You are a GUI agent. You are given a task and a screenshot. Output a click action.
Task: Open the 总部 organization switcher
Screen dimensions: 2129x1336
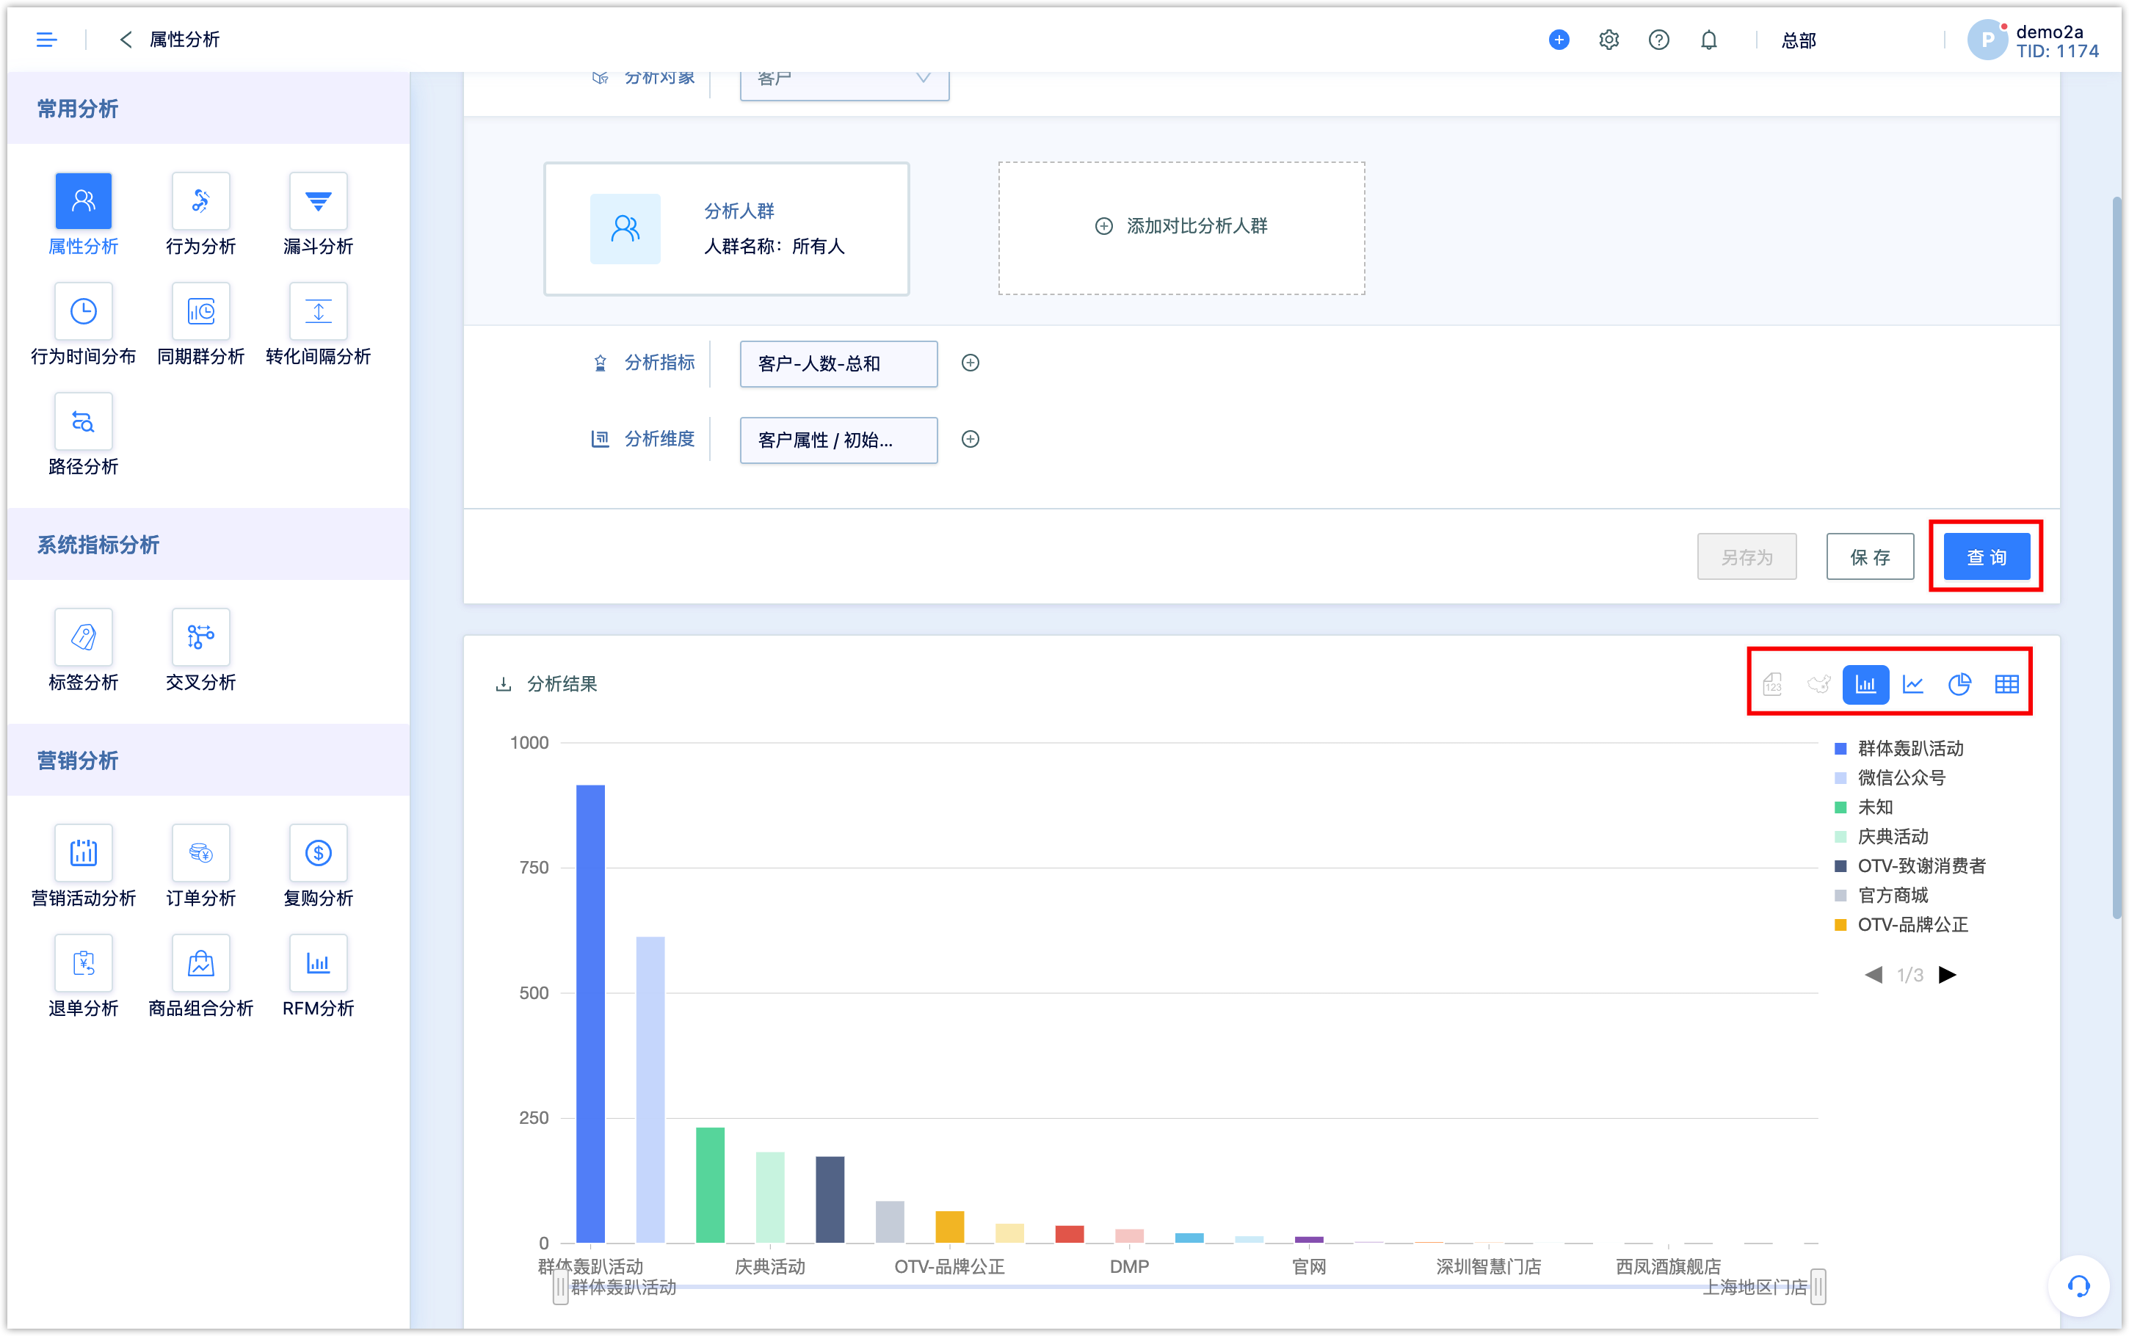tap(1799, 40)
